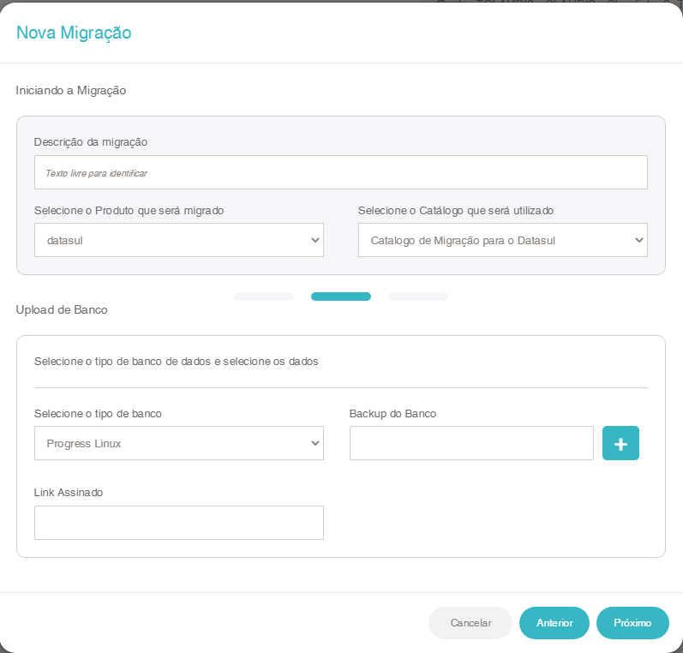This screenshot has height=653, width=683.
Task: Click the Selecione o Produto que será migrado label
Action: pos(129,211)
